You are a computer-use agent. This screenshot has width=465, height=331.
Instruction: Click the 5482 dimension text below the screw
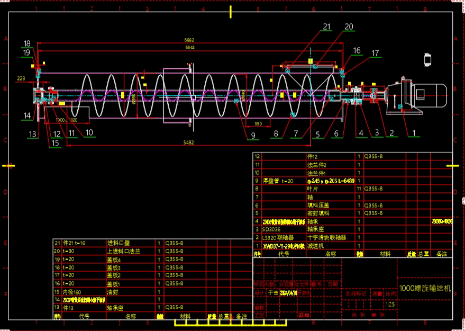(x=188, y=142)
